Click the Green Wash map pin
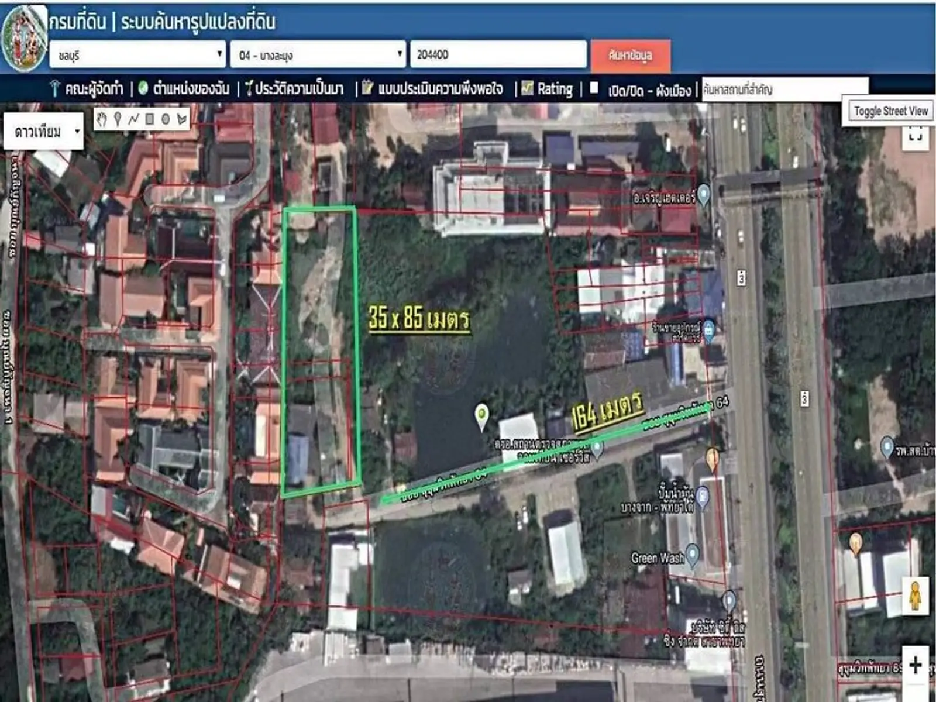936x702 pixels. (693, 555)
